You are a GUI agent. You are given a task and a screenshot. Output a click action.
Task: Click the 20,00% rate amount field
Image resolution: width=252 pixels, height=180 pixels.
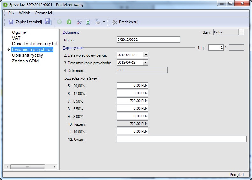[133, 85]
